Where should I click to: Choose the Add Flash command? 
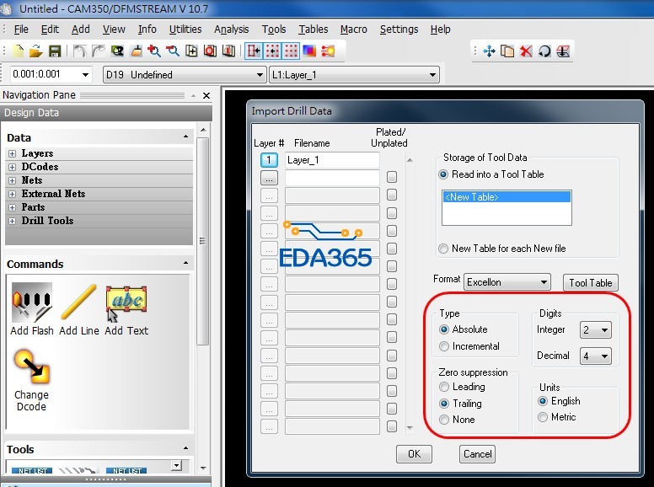tap(32, 309)
